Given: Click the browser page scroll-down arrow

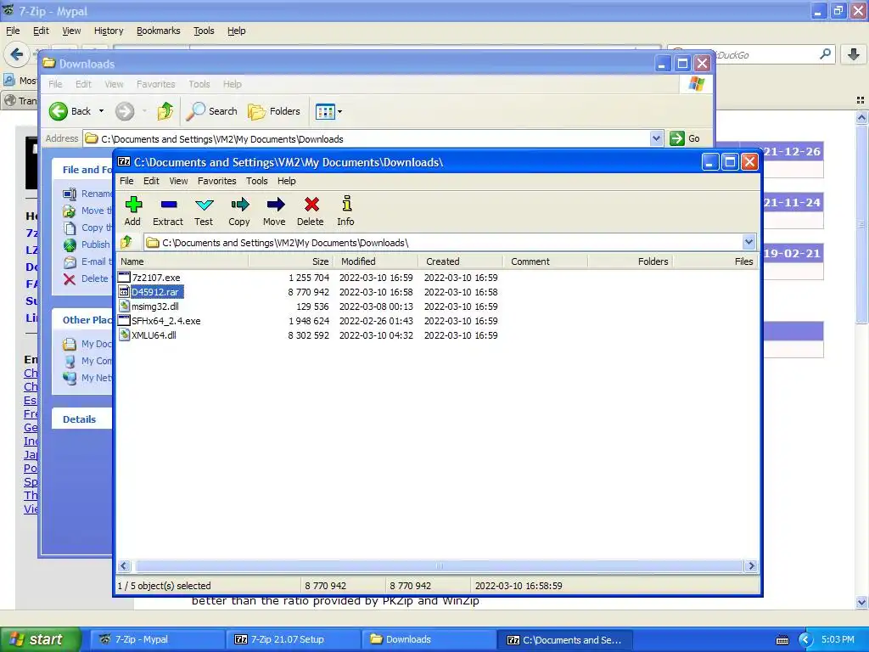Looking at the screenshot, I should coord(861,602).
